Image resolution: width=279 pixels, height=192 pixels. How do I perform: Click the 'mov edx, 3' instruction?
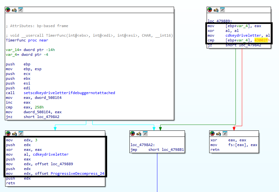point(22,140)
